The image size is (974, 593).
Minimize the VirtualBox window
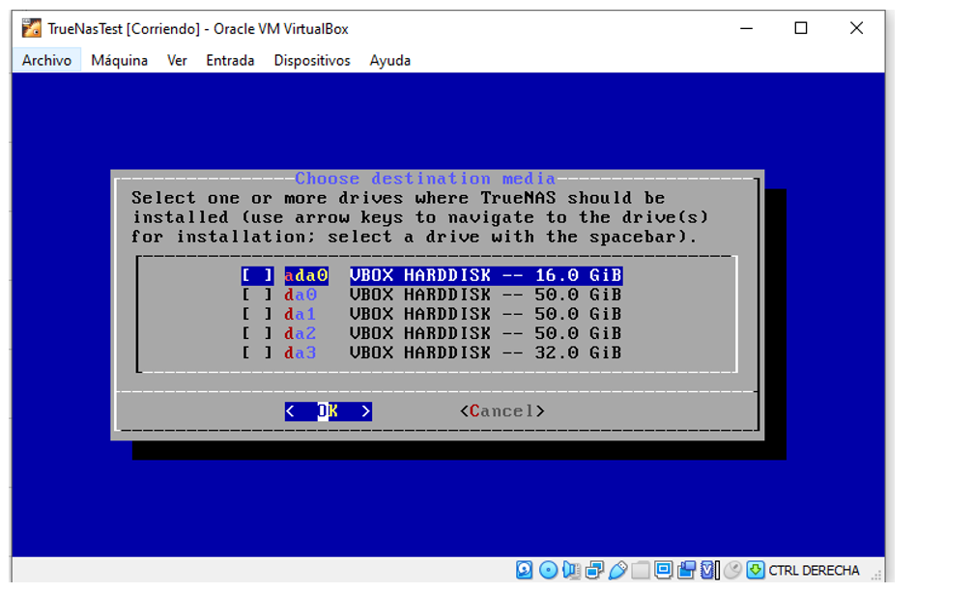747,28
